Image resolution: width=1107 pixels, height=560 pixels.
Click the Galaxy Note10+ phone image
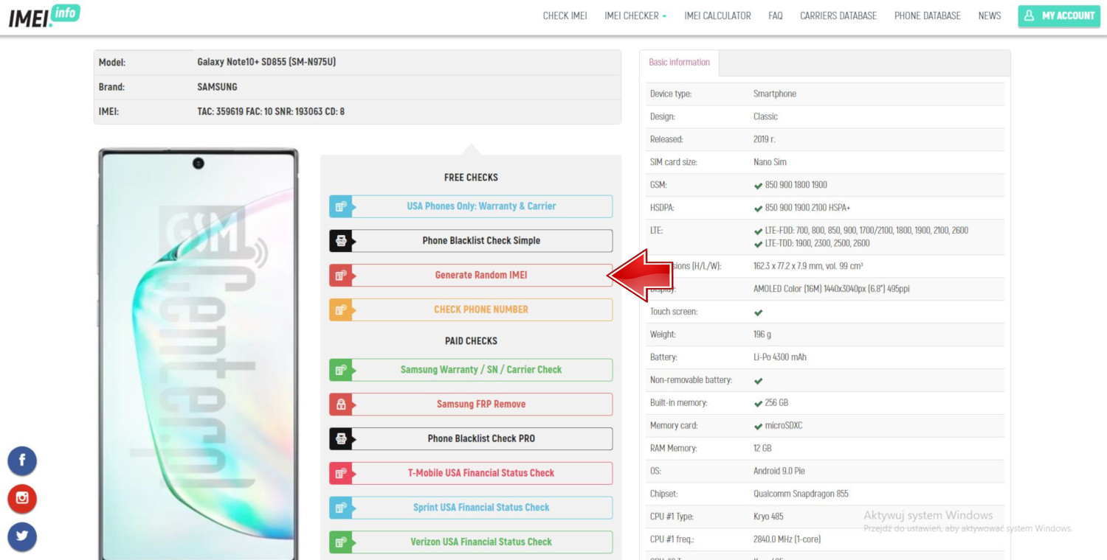[x=199, y=354]
